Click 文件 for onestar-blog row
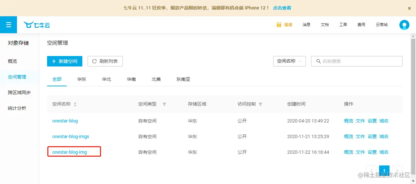 (360, 121)
